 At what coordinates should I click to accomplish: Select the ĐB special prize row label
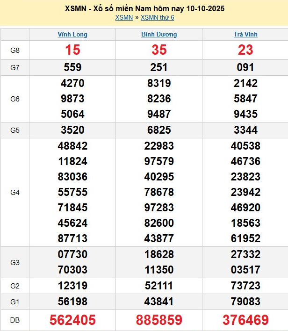15,320
